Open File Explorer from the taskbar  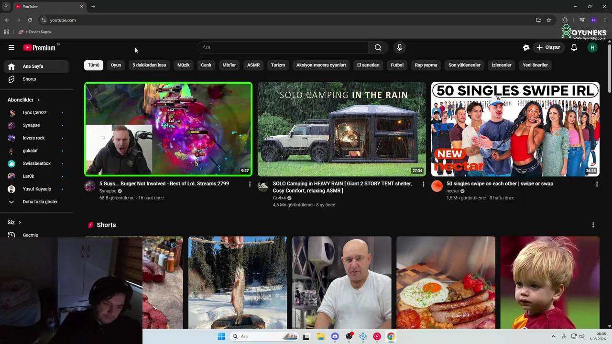point(321,336)
